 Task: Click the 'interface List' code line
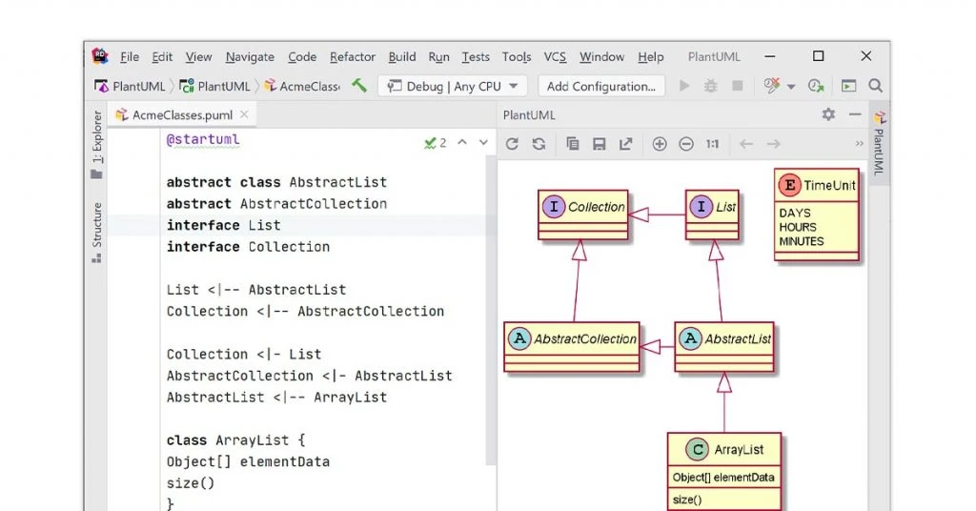click(x=223, y=225)
